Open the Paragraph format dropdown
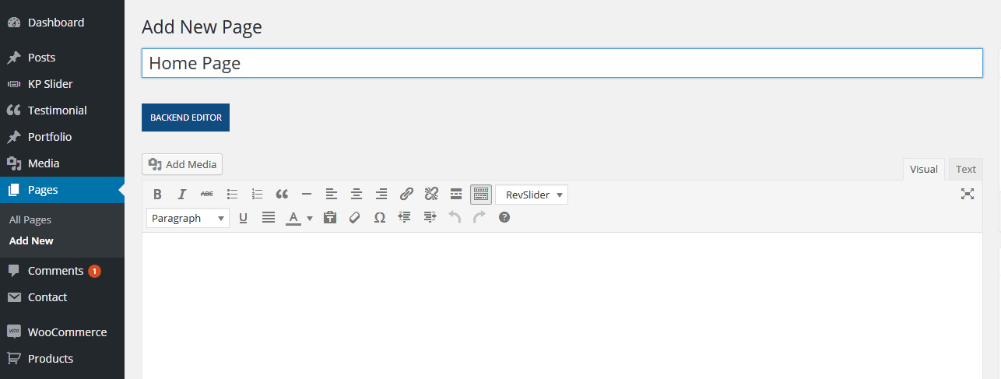1001x379 pixels. (x=188, y=218)
